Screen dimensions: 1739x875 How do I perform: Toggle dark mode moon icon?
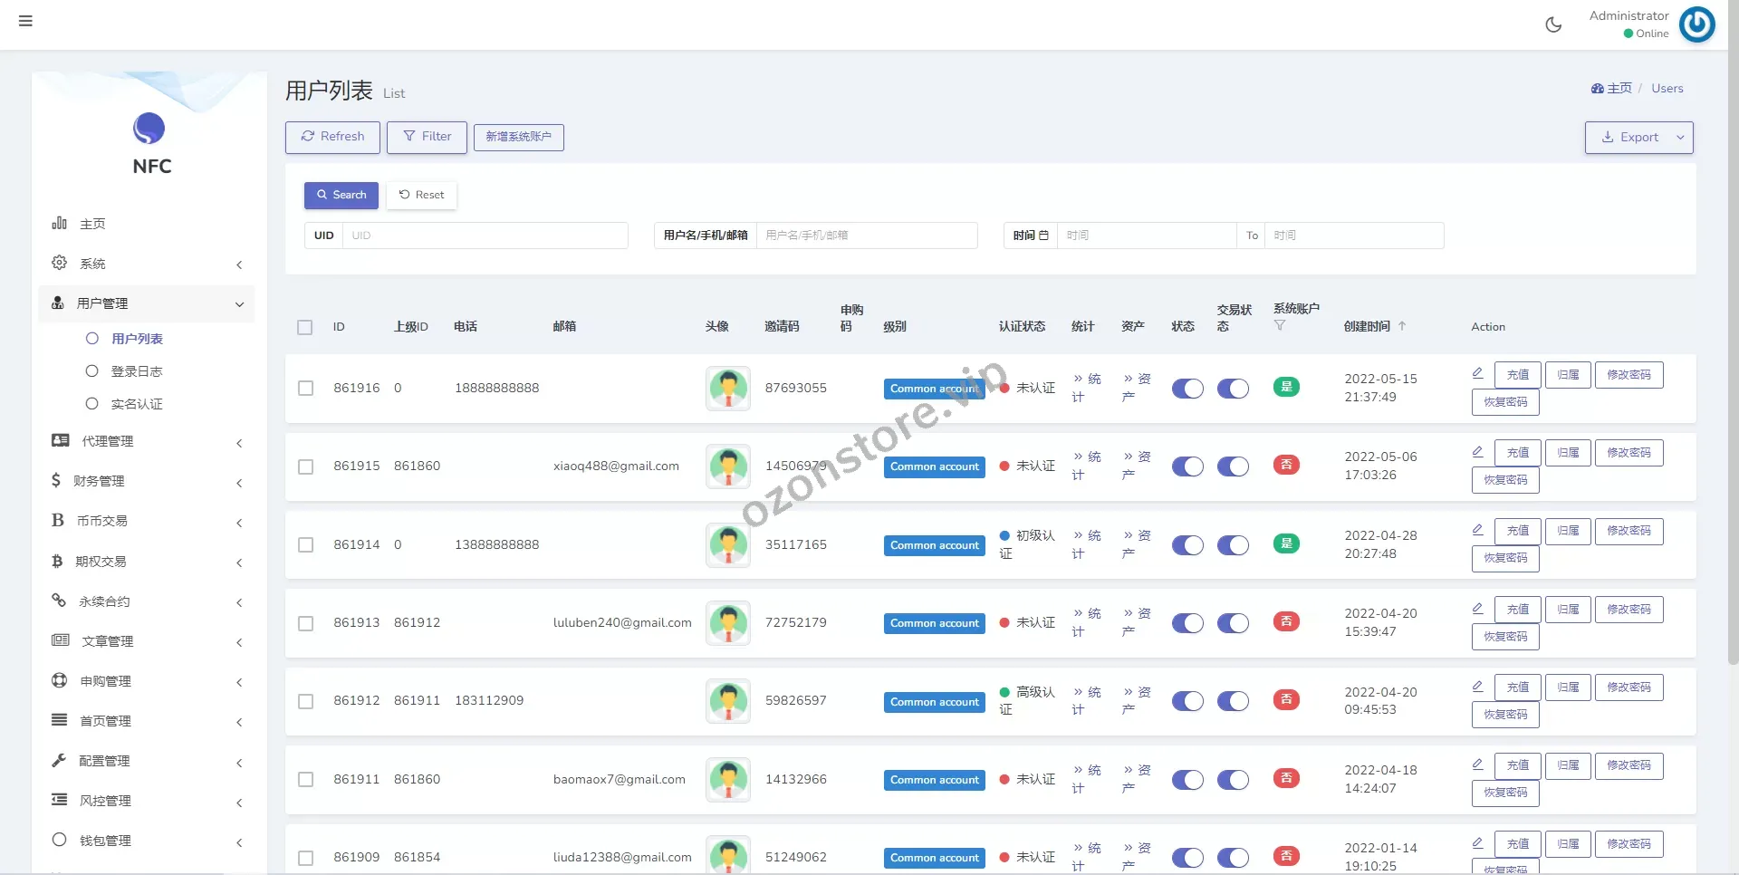coord(1553,24)
